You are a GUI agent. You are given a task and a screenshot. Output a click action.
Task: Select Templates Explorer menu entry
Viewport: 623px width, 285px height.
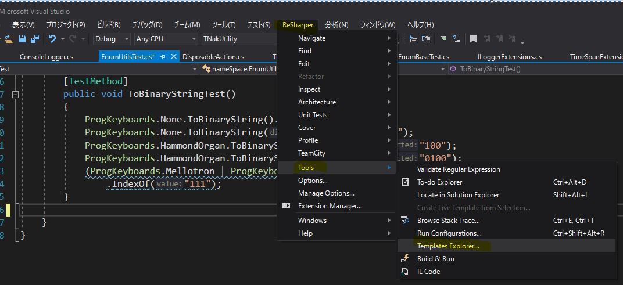[x=448, y=246]
